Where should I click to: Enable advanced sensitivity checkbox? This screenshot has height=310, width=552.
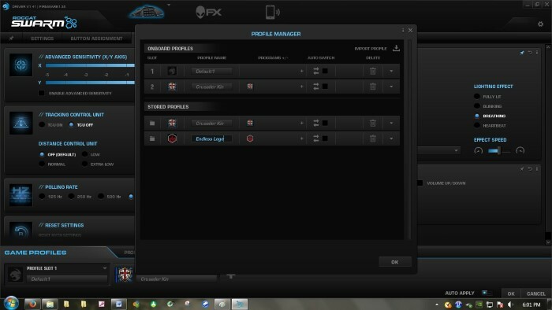tap(42, 93)
